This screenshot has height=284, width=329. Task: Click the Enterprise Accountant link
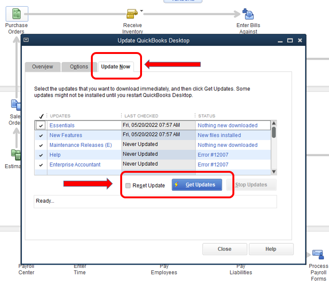[75, 165]
